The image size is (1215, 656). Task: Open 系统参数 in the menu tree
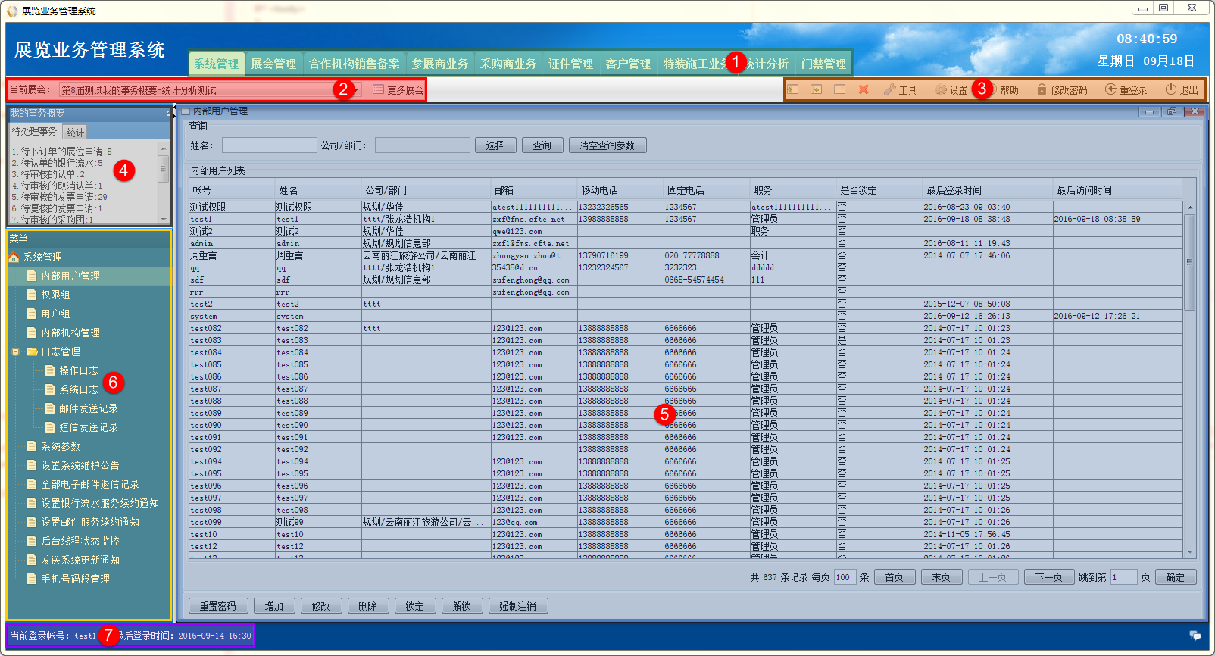point(61,446)
